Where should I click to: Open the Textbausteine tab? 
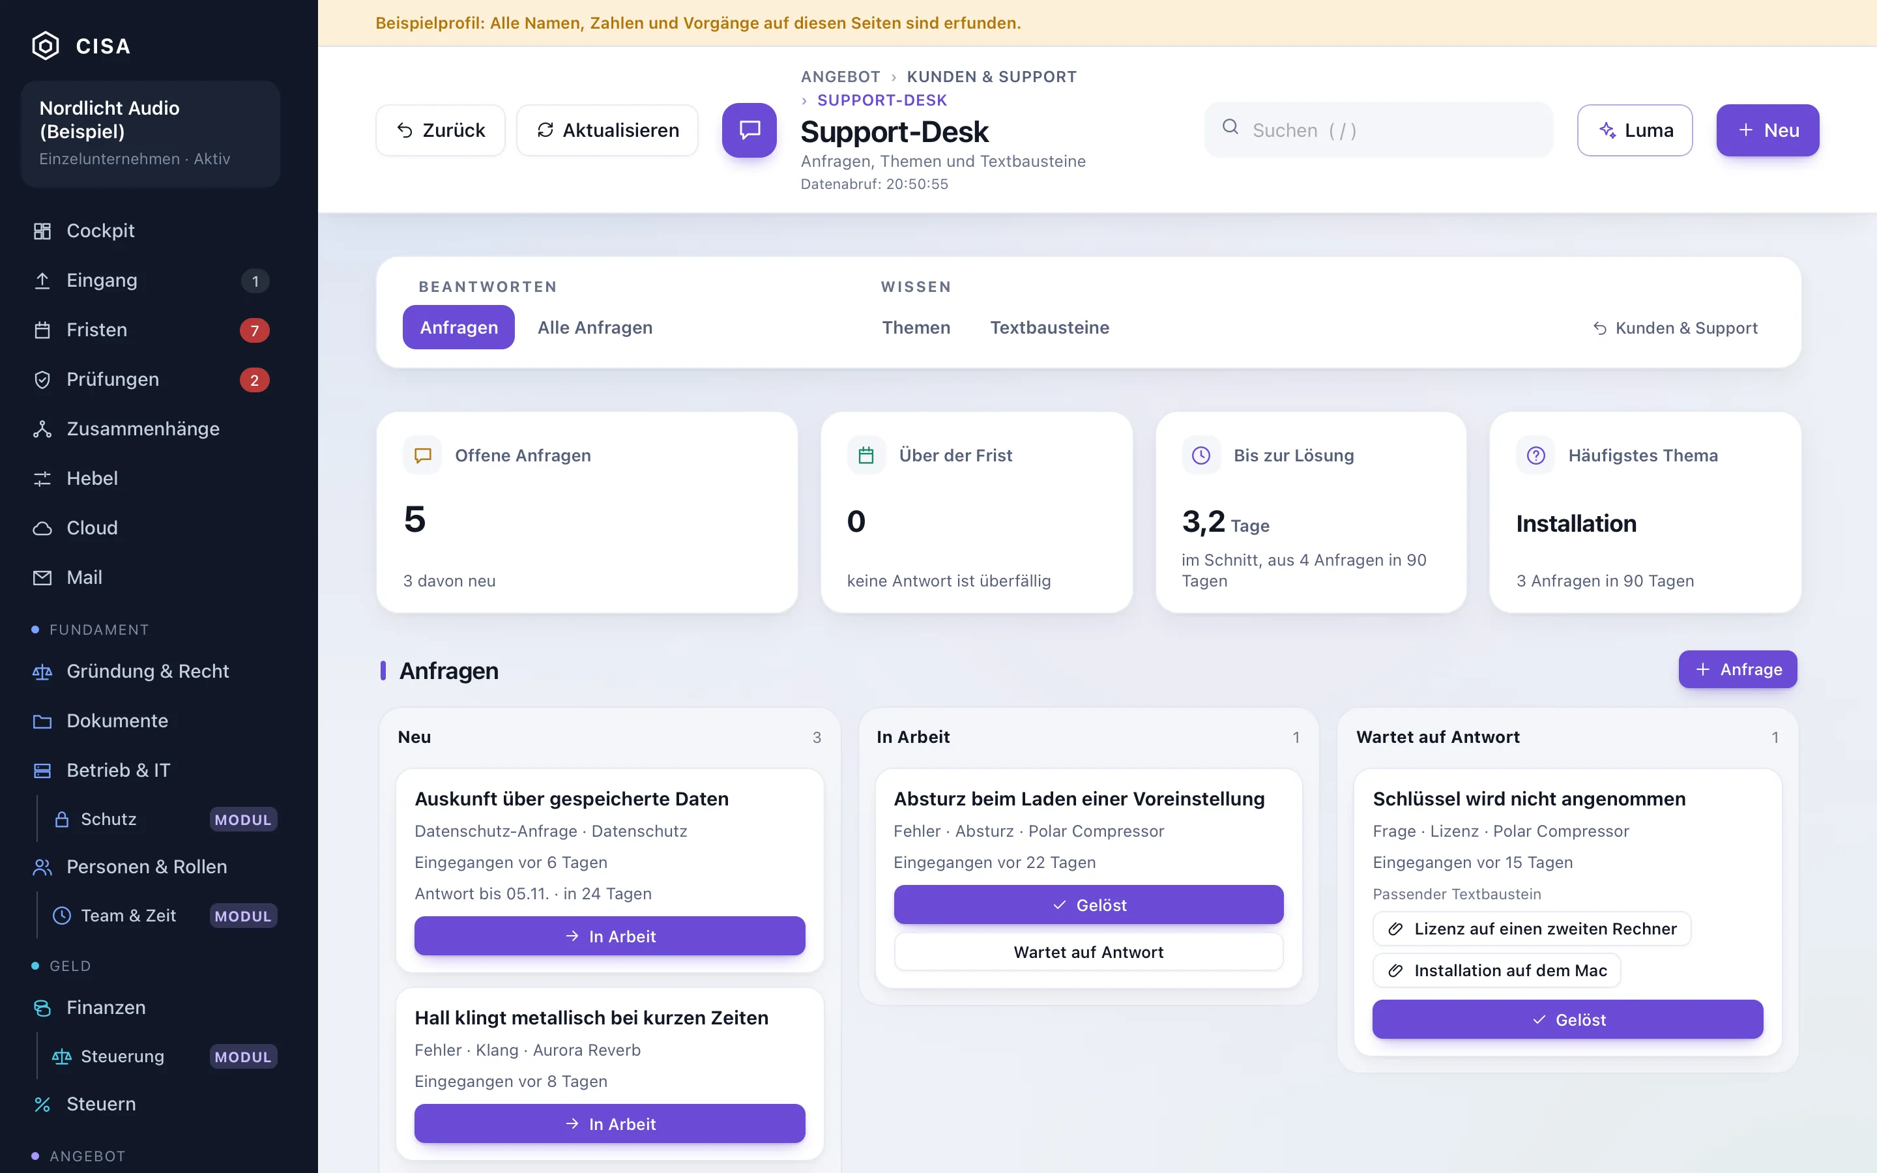(1049, 327)
